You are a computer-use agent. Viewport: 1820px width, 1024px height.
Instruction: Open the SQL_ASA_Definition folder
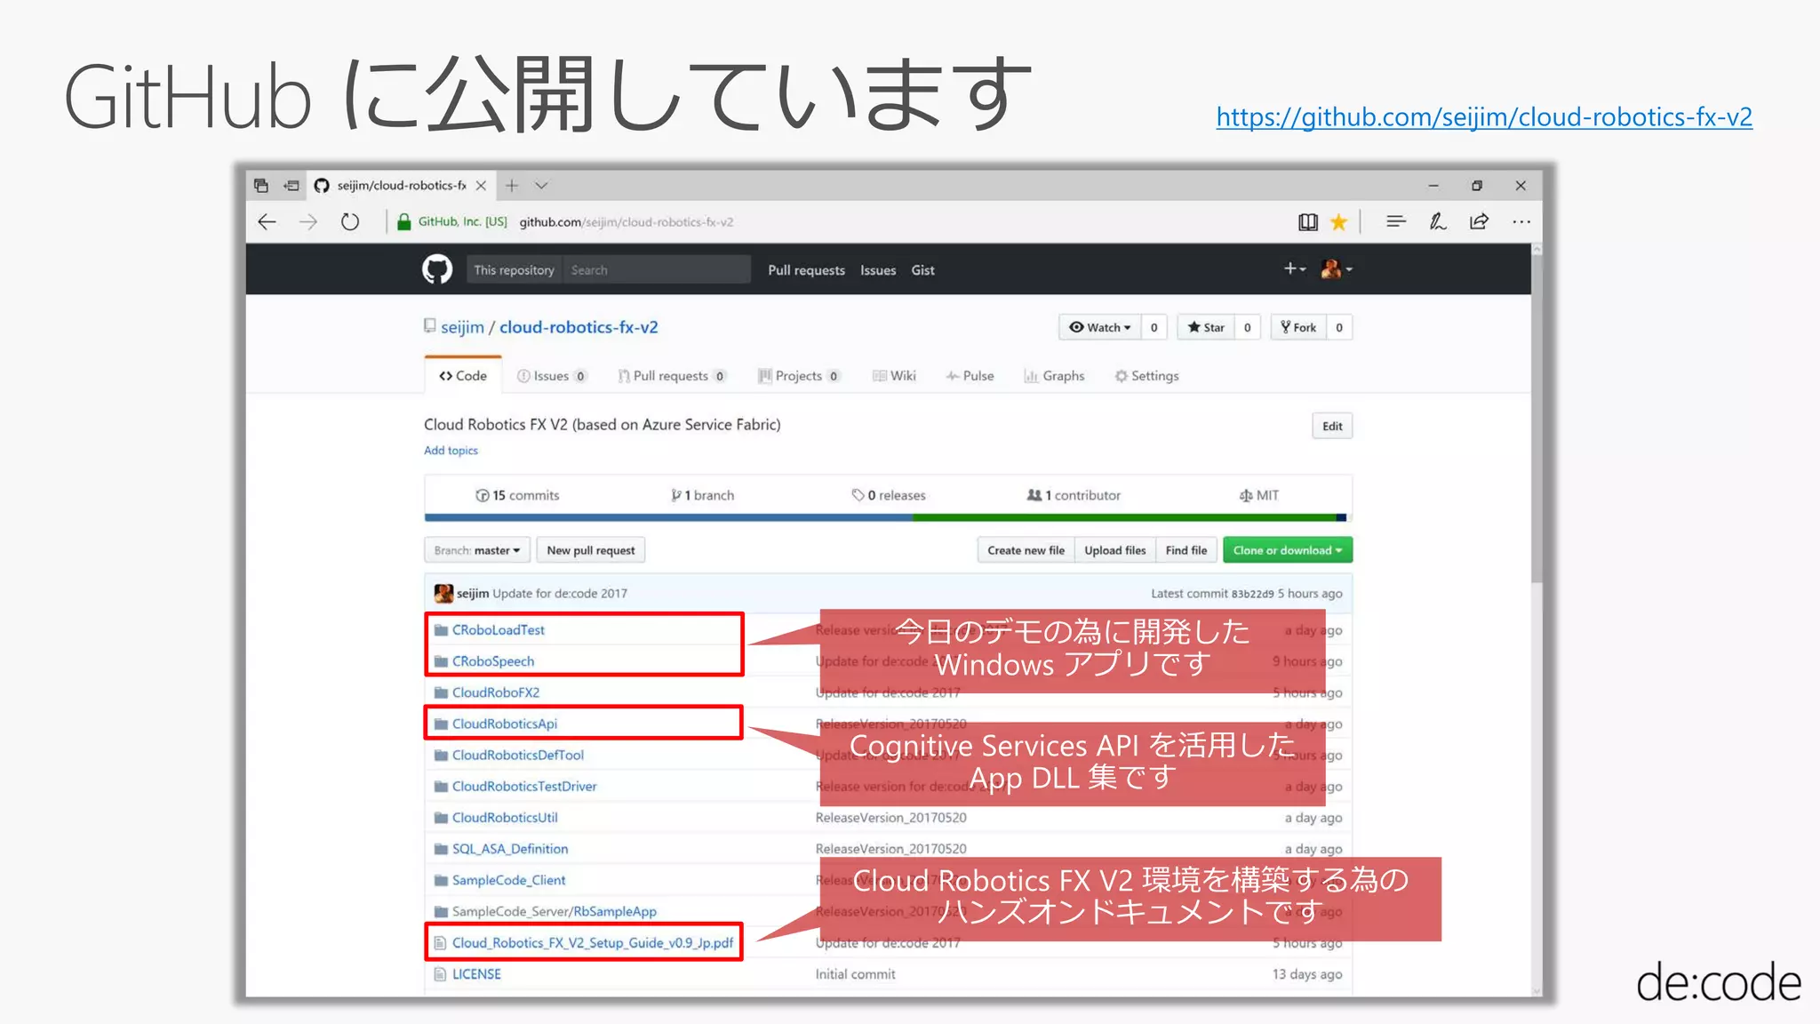510,849
